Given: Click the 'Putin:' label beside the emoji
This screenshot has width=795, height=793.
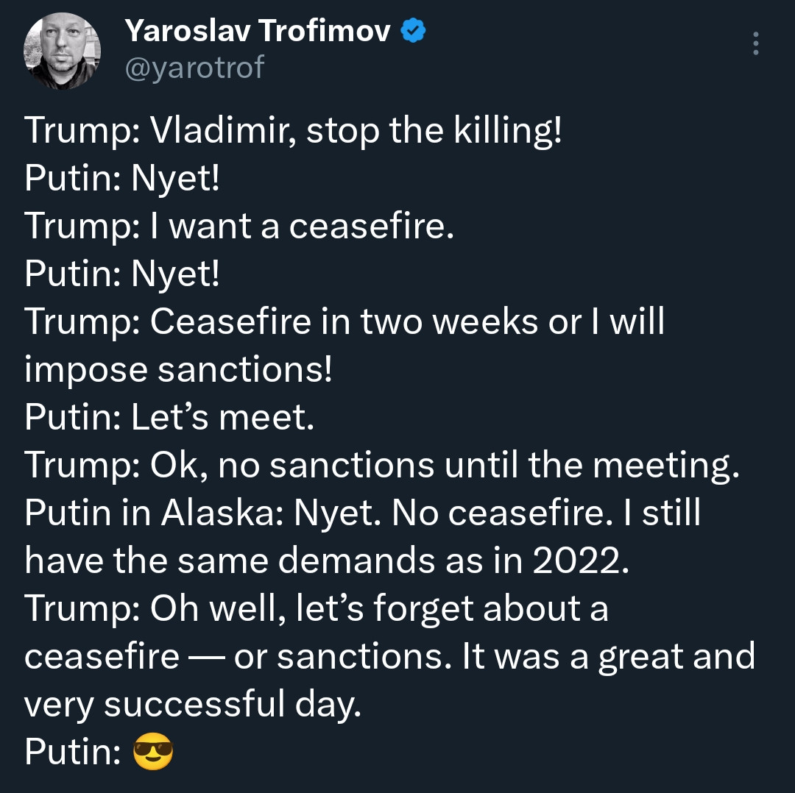Looking at the screenshot, I should pyautogui.click(x=73, y=752).
